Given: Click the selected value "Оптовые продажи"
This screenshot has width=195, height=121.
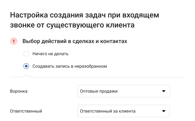Looking at the screenshot, I should click(x=99, y=91).
